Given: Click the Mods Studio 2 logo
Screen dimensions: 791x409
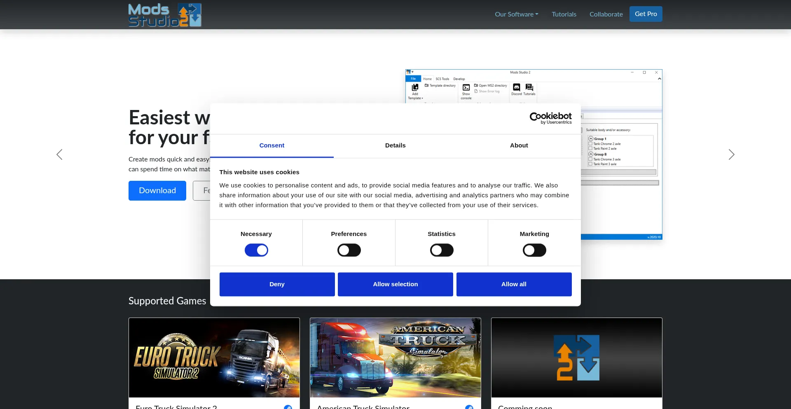Looking at the screenshot, I should point(165,15).
